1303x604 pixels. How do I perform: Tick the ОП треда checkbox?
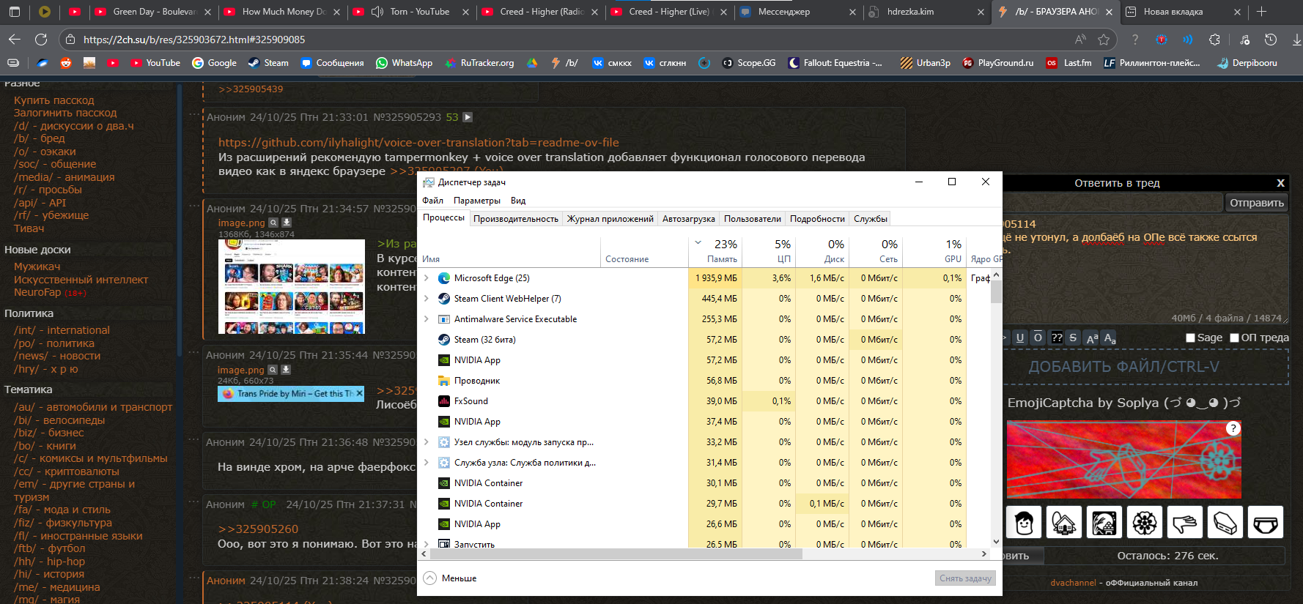(1234, 338)
